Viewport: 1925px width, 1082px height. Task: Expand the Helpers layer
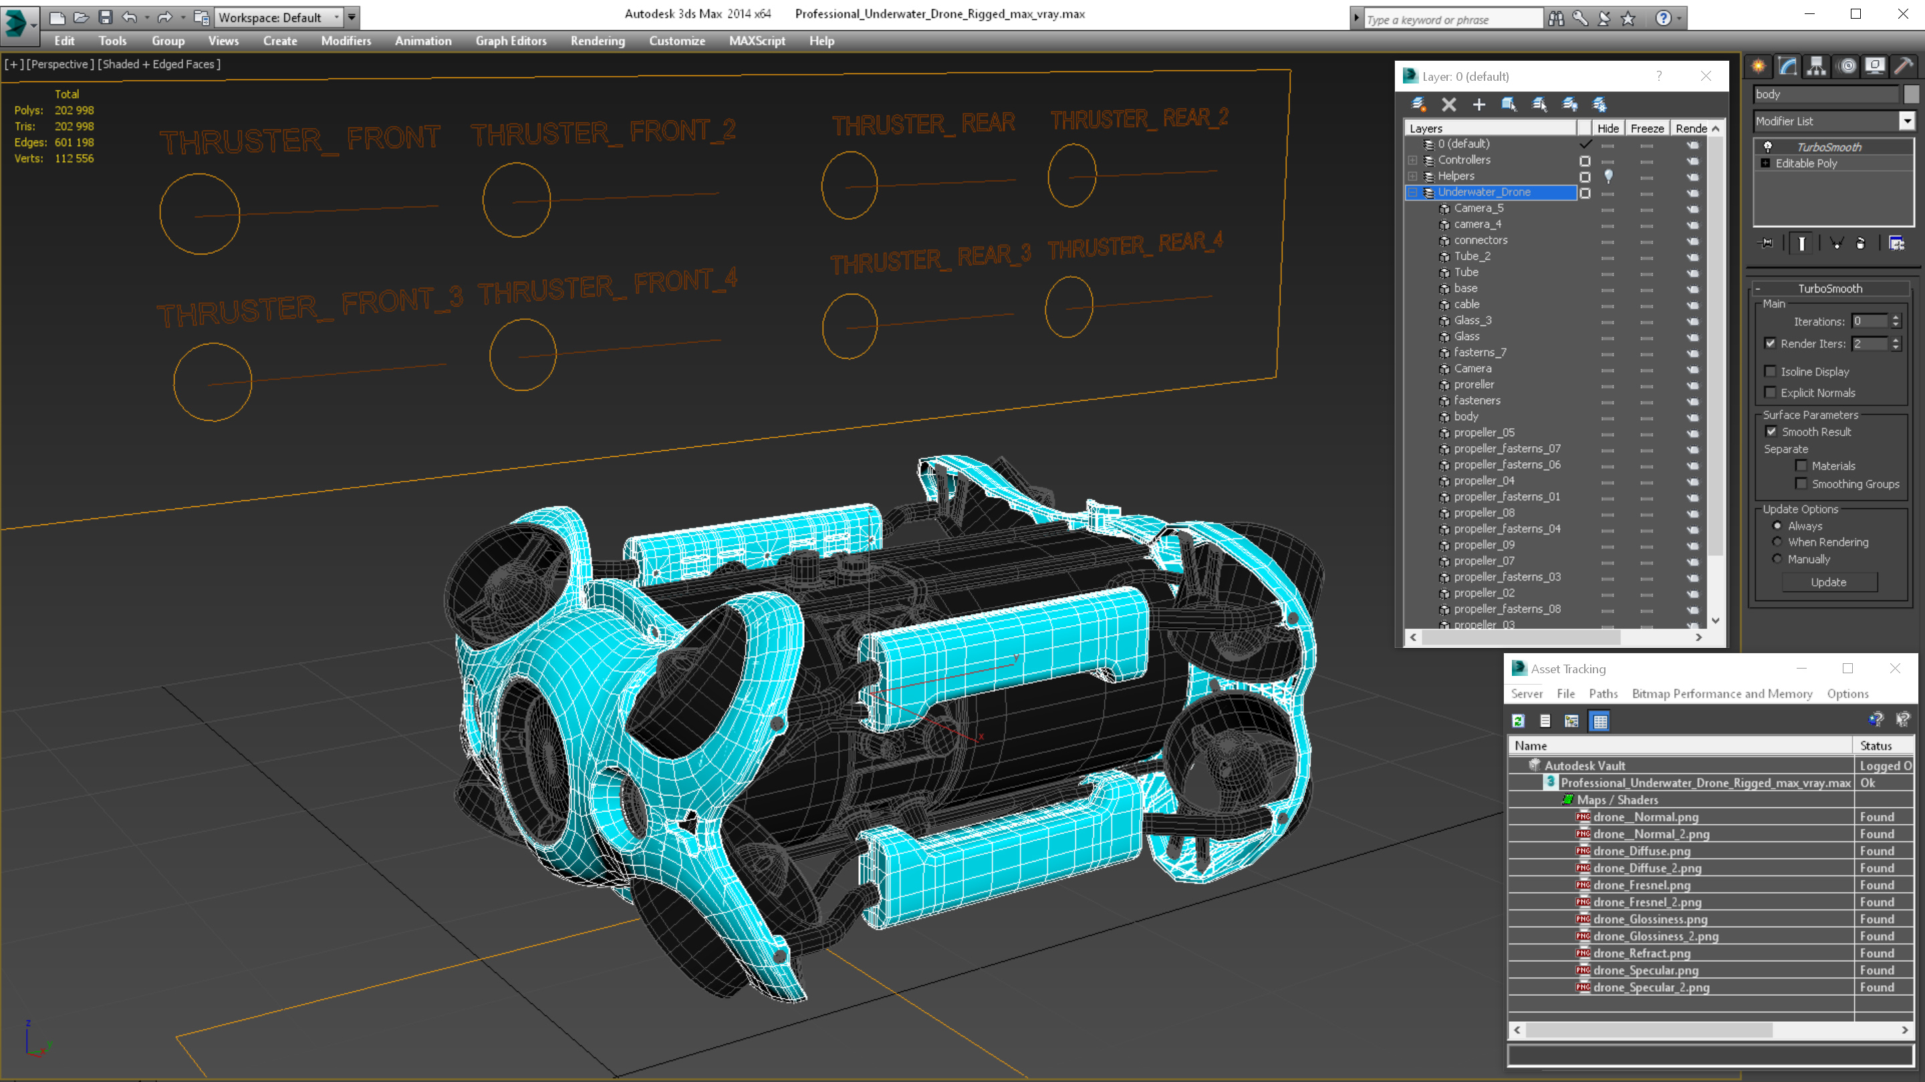[1412, 176]
